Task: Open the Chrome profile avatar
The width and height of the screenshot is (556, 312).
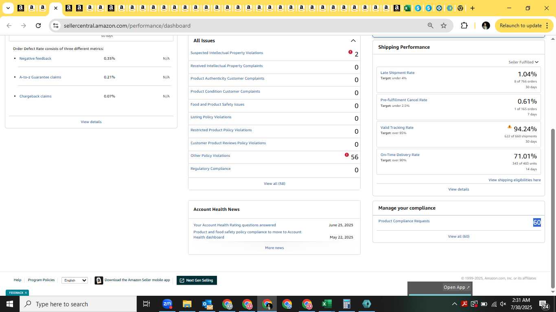Action: (486, 26)
